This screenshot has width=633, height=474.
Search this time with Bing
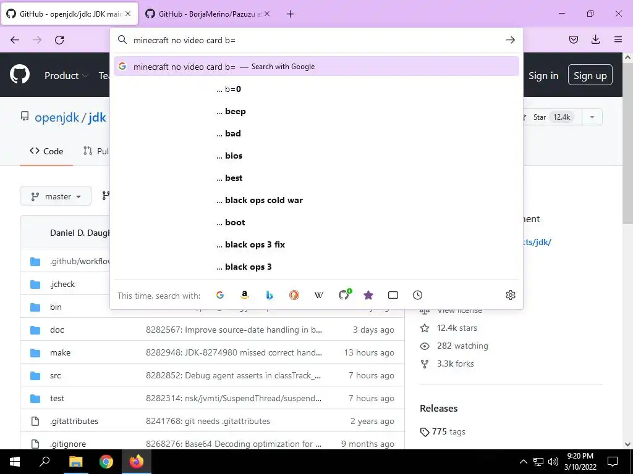(x=270, y=295)
